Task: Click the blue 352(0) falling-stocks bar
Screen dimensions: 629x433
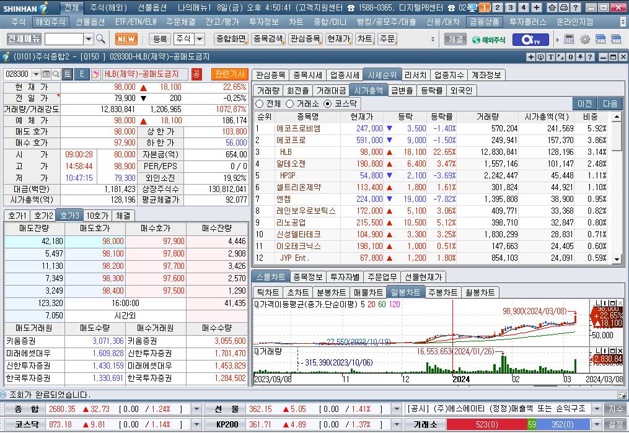Action: pos(563,424)
